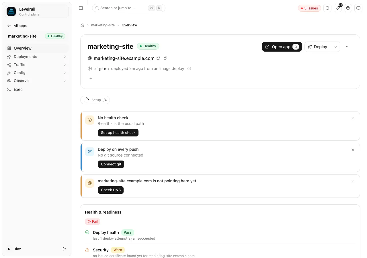Click the monitor display icon in header
Image resolution: width=367 pixels, height=258 pixels.
[x=358, y=8]
